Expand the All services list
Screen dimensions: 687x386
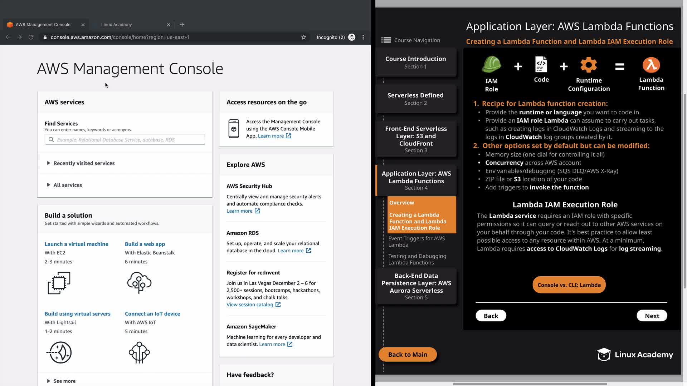[x=68, y=185]
